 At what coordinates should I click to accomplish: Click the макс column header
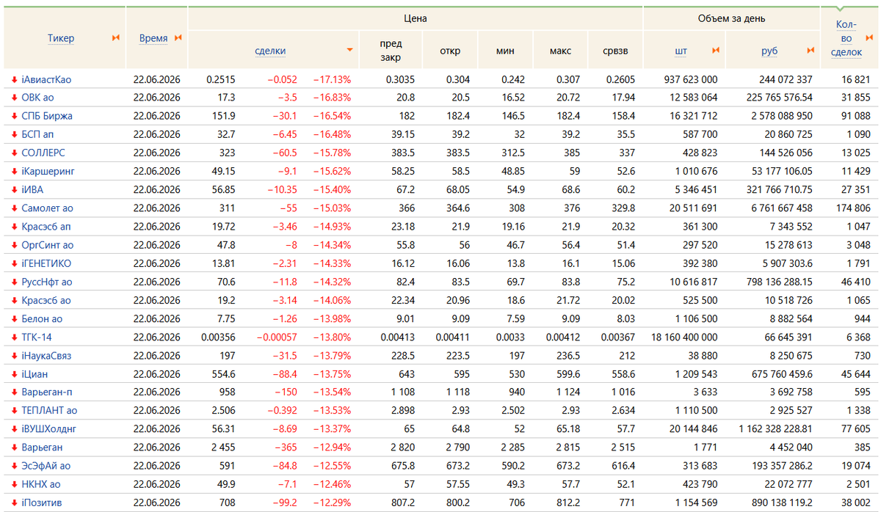point(560,51)
